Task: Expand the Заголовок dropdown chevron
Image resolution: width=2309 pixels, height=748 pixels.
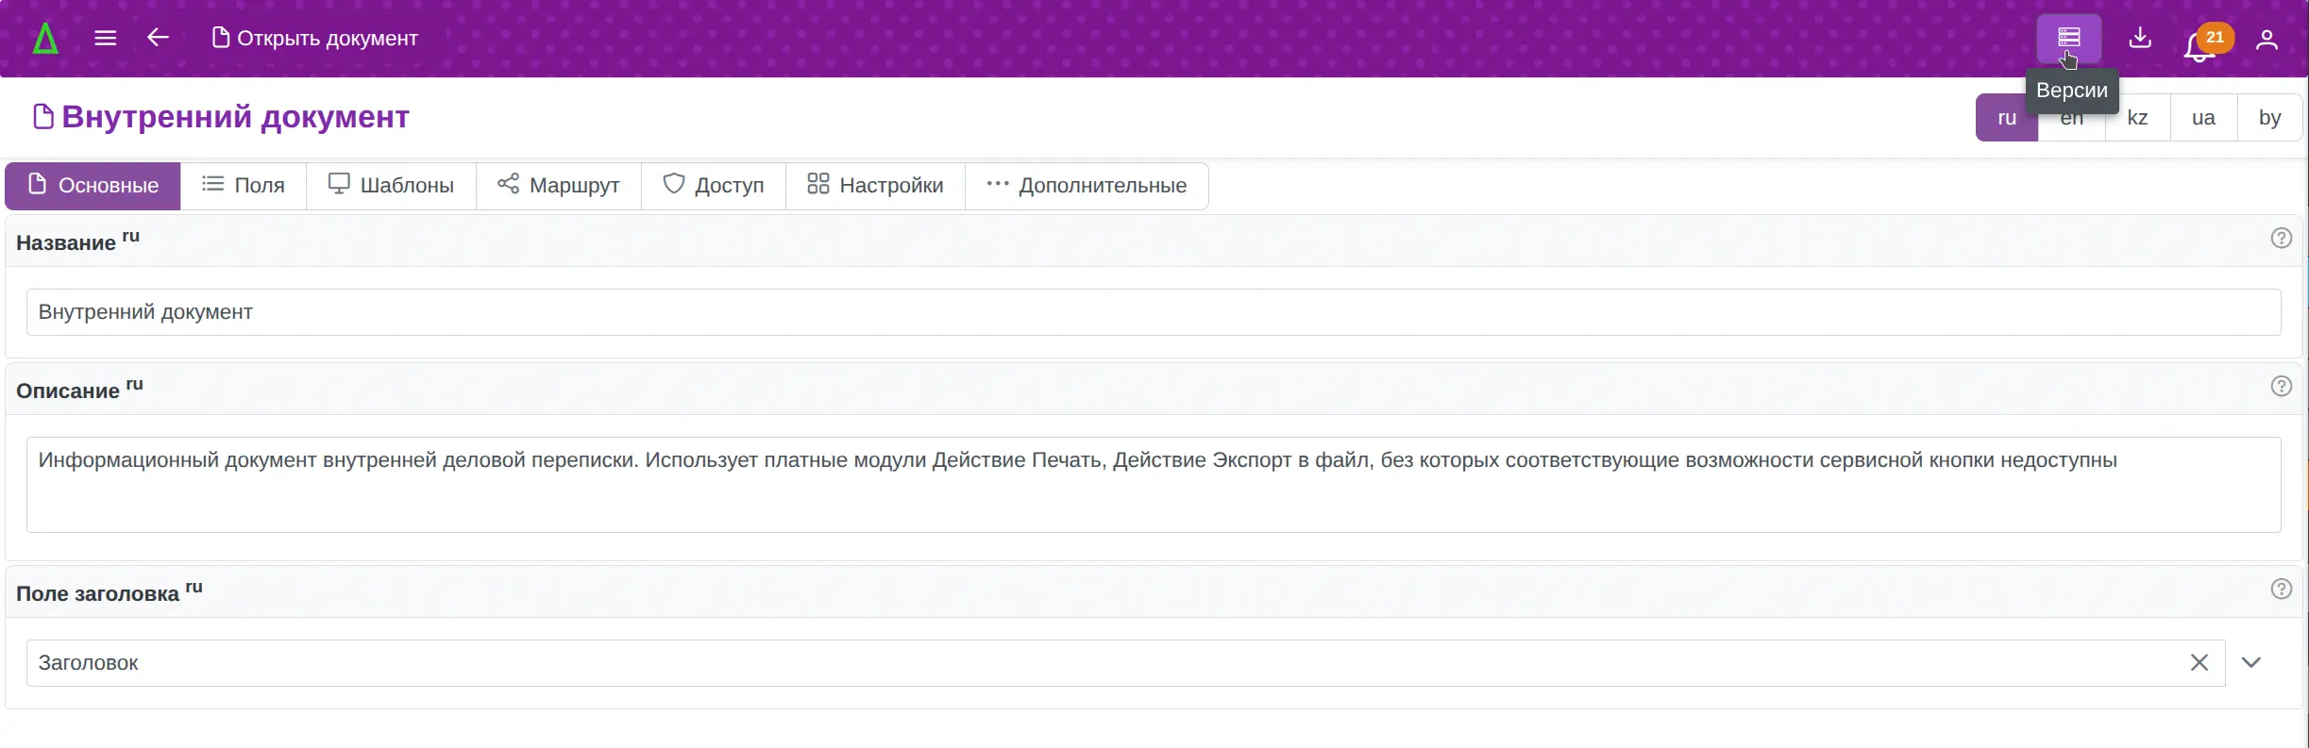Action: click(2251, 663)
